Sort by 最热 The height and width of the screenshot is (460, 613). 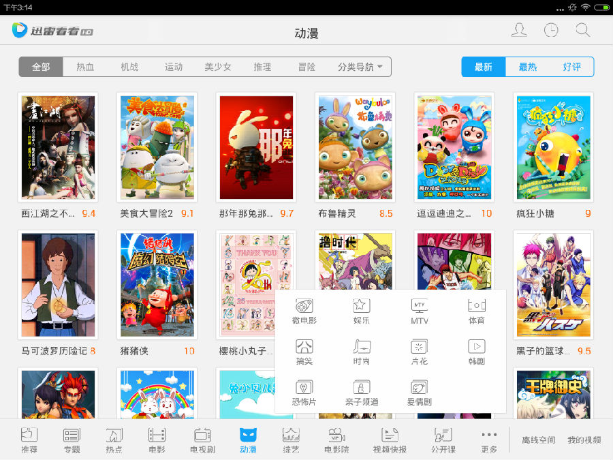point(527,67)
